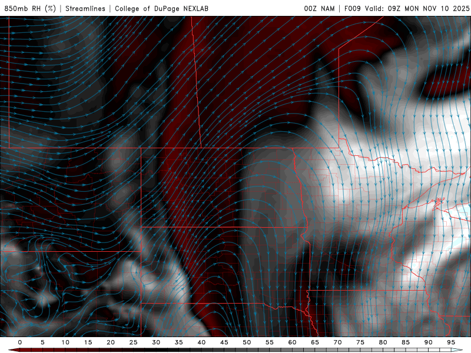Select the "Streamlines" label in the header
This screenshot has height=353, width=471.
coord(85,8)
